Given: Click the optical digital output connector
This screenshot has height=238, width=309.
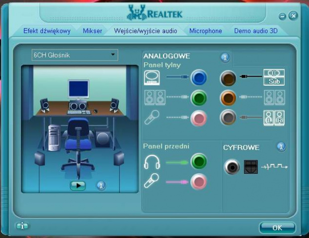Looking at the screenshot, I should pyautogui.click(x=251, y=167).
